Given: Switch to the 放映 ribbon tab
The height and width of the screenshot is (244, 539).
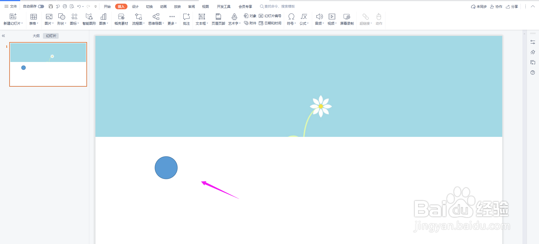Looking at the screenshot, I should click(177, 6).
